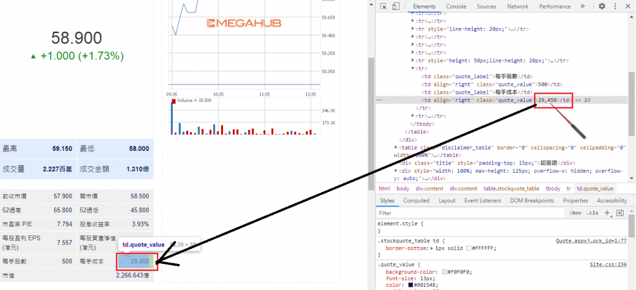This screenshot has width=636, height=290.
Task: Expand the disclaimer_table node
Action: pos(397,147)
